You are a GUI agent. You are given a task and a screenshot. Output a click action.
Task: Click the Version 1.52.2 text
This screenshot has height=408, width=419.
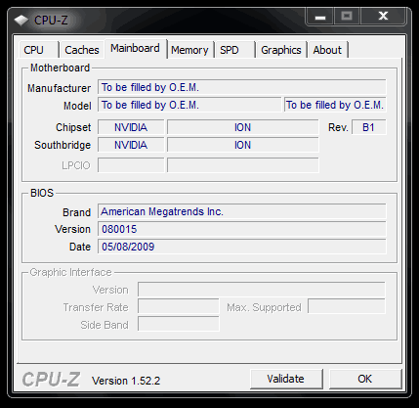point(126,381)
